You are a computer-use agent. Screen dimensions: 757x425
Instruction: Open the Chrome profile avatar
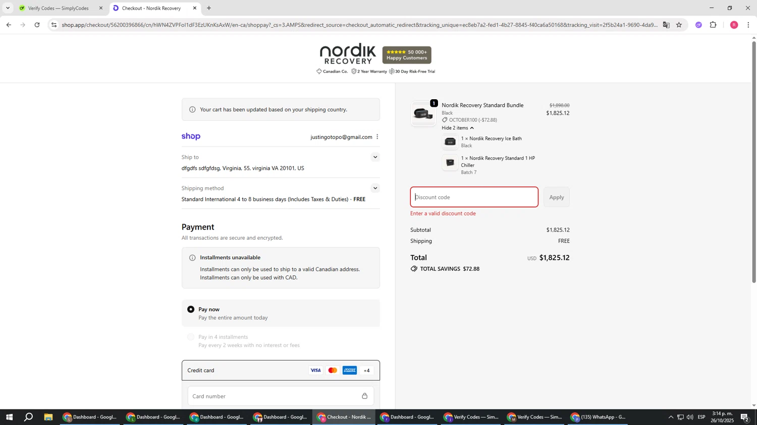[734, 25]
